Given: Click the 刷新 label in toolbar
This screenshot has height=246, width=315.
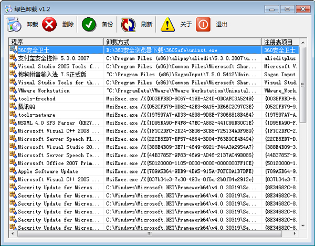Looking at the screenshot, I should pos(146,24).
